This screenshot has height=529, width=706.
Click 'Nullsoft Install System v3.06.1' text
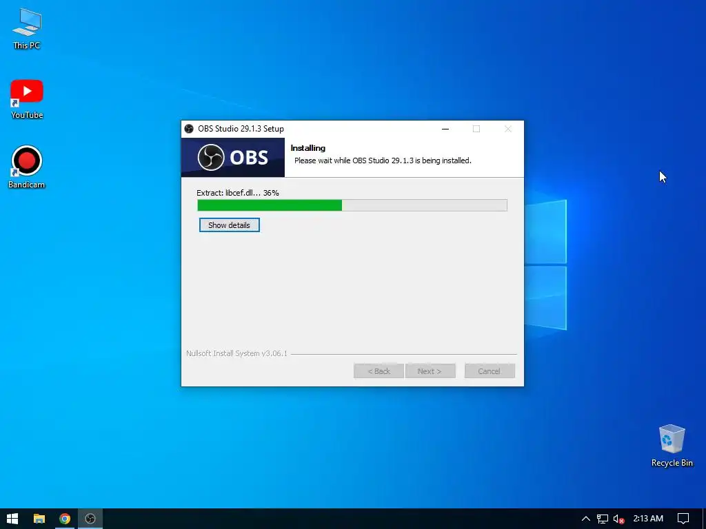237,353
